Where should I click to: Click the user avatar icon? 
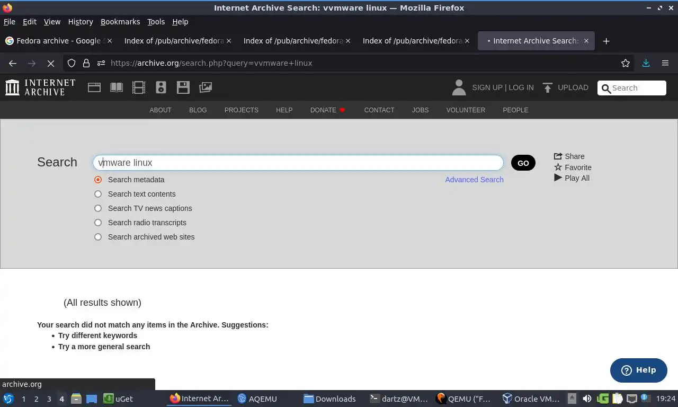click(x=459, y=87)
